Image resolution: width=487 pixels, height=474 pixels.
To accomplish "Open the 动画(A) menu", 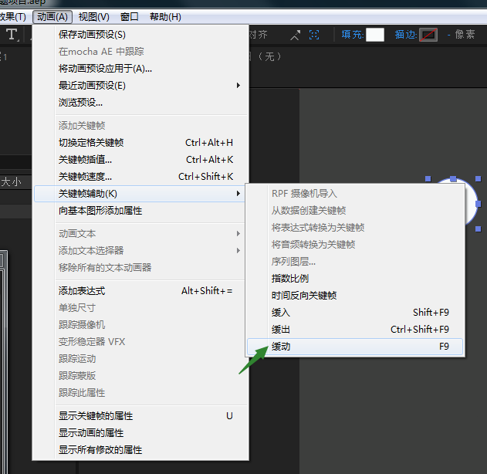I will [52, 17].
